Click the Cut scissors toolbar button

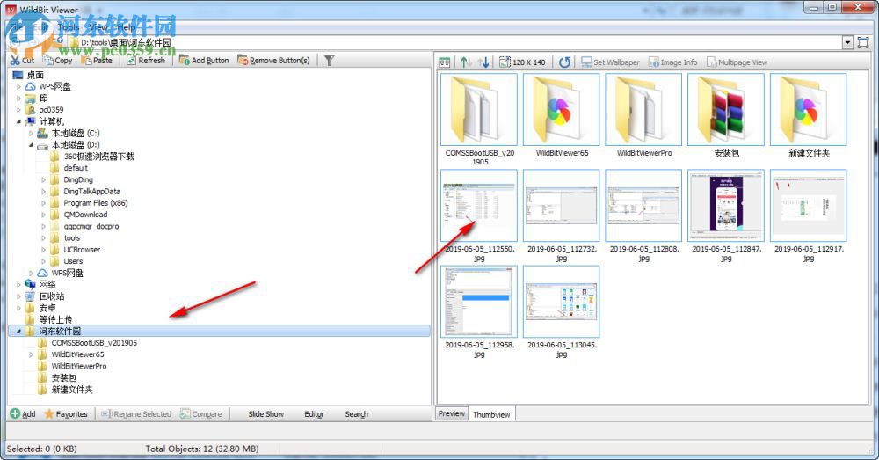point(23,60)
